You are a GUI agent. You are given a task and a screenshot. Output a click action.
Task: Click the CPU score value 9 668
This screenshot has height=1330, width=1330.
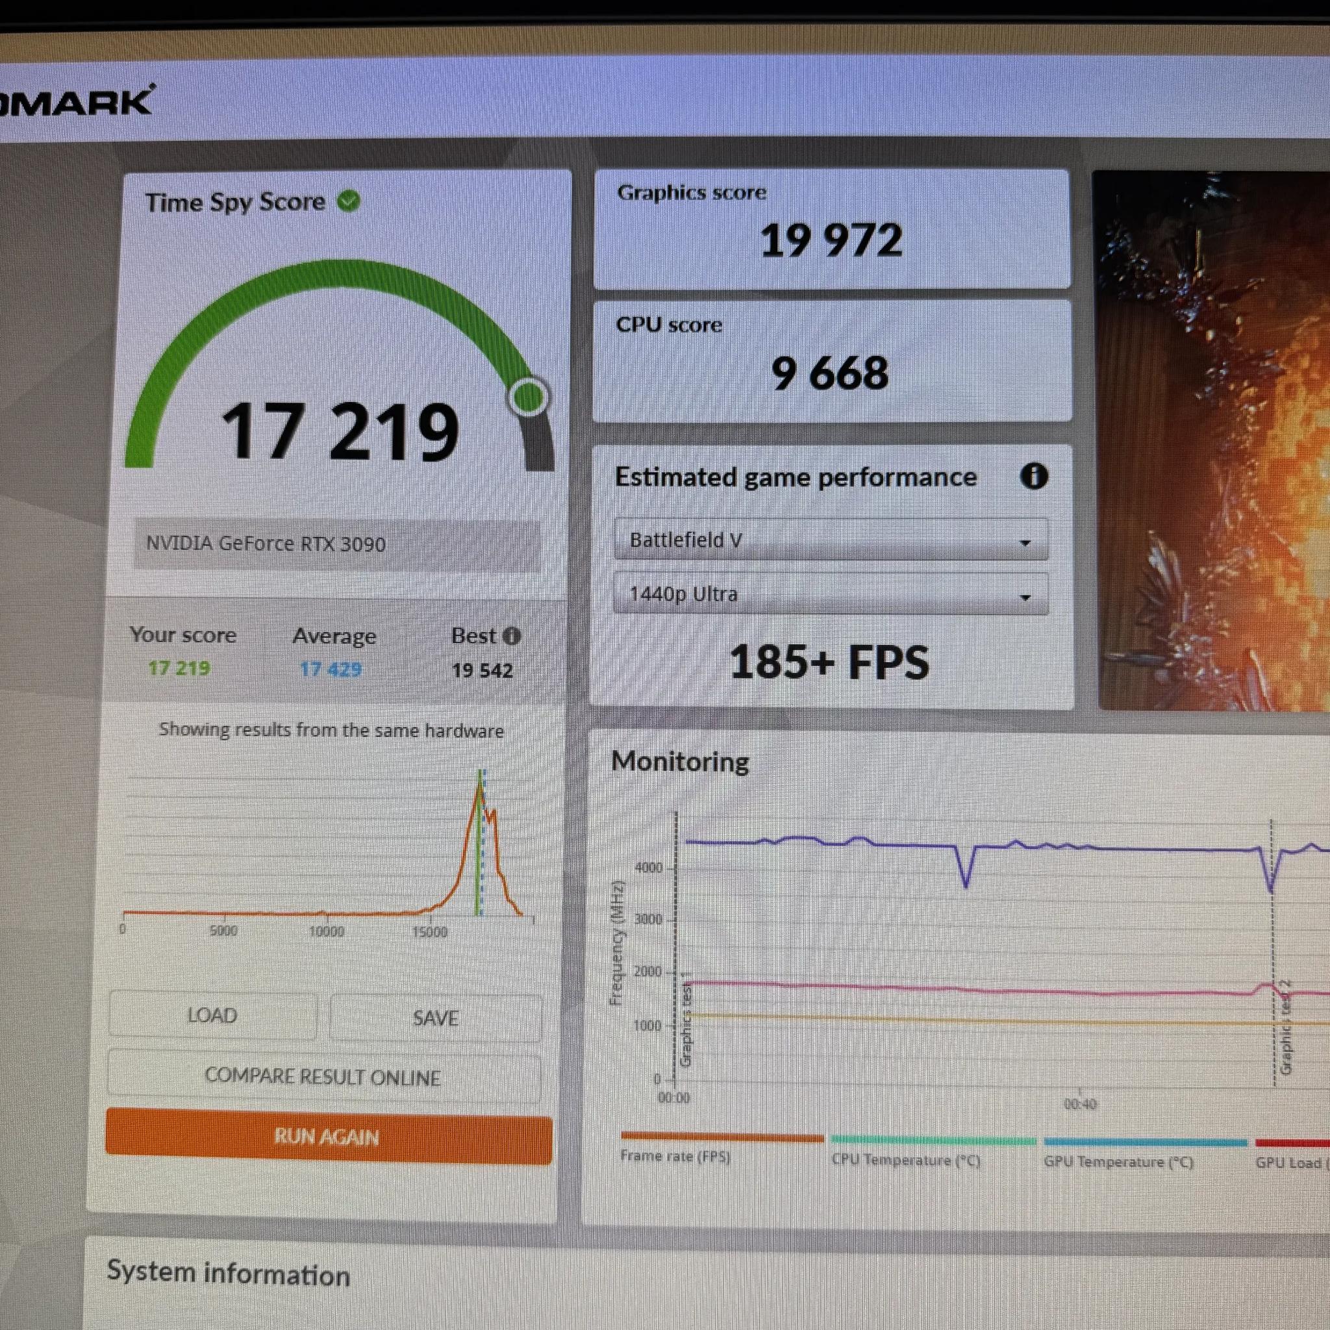(x=830, y=373)
